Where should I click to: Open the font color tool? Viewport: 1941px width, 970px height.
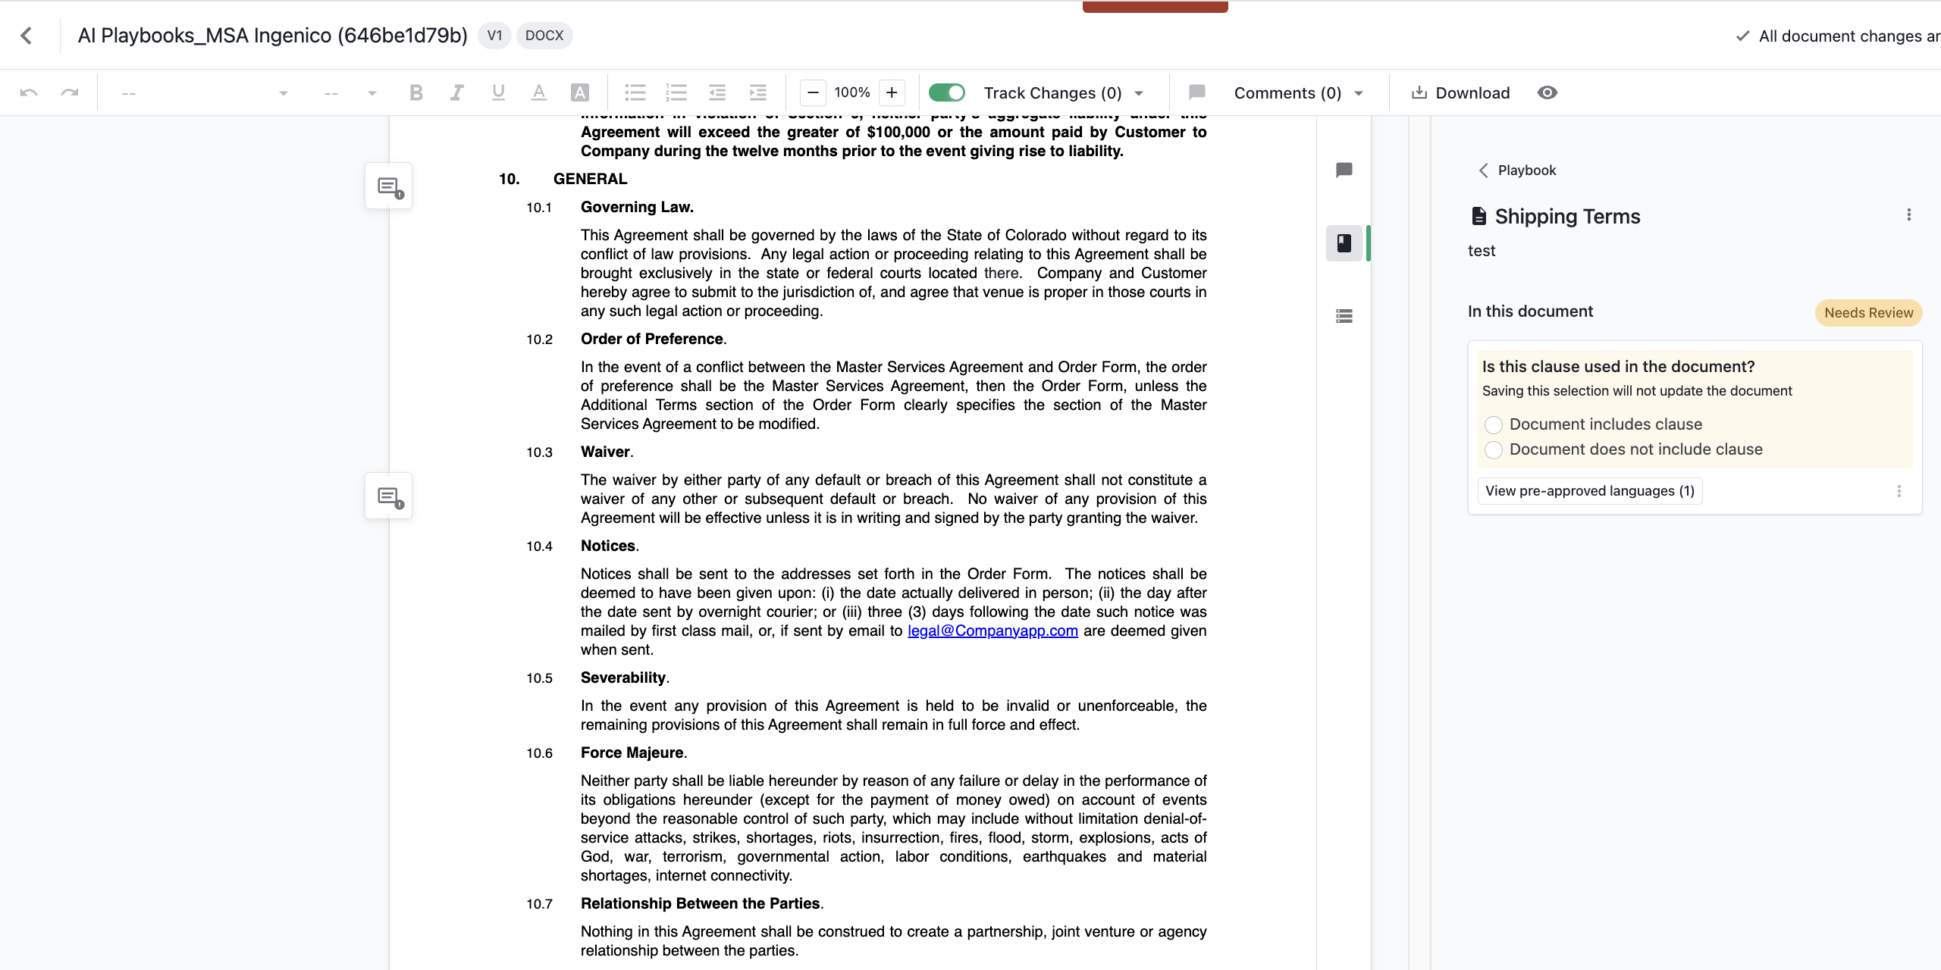click(538, 92)
